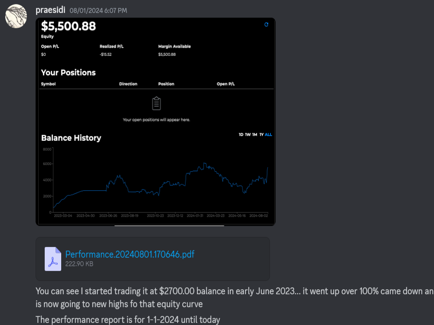Select the ALL time range

(x=268, y=135)
